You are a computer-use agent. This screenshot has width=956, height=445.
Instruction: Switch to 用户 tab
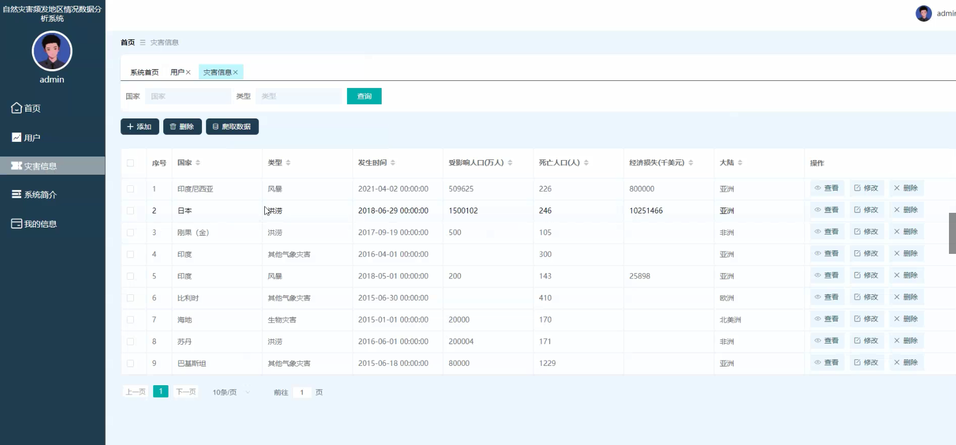(177, 72)
